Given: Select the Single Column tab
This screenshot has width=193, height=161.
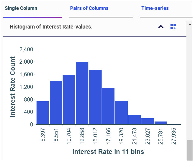Looking at the screenshot, I should click(x=21, y=8).
